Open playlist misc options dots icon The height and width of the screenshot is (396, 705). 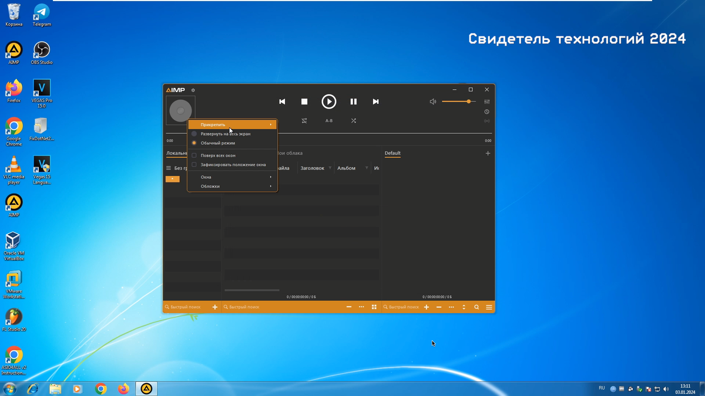pos(451,307)
